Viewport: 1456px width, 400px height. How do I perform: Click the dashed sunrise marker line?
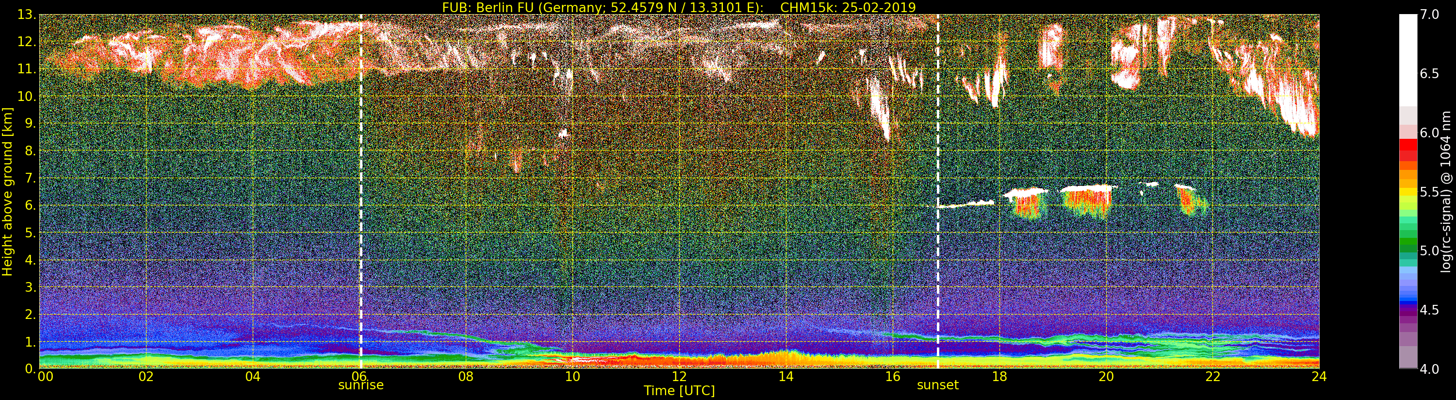pos(360,192)
